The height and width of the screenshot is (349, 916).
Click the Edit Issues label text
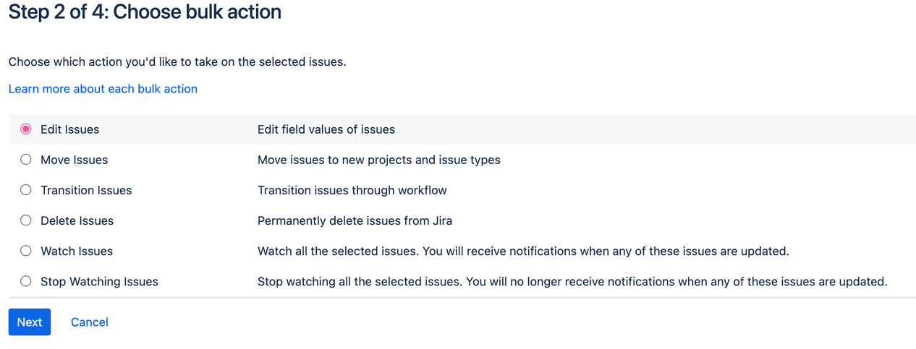[70, 129]
